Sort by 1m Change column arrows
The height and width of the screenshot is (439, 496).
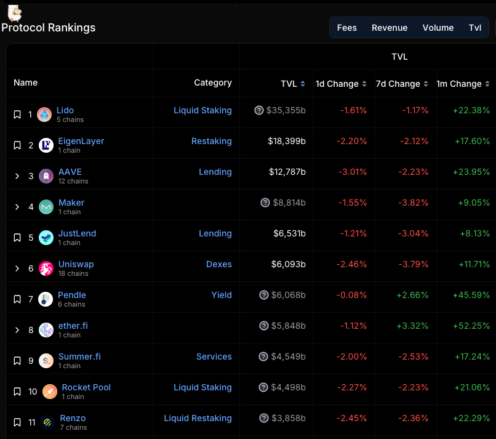[x=487, y=84]
